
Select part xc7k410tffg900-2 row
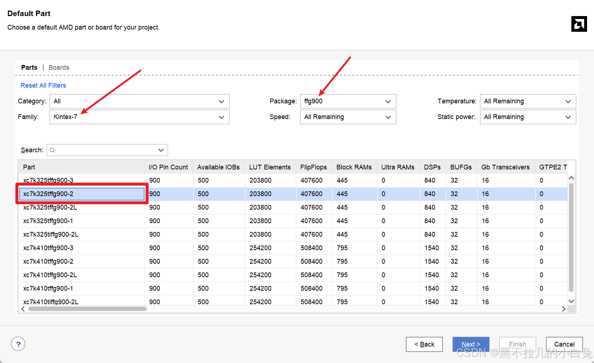point(293,261)
